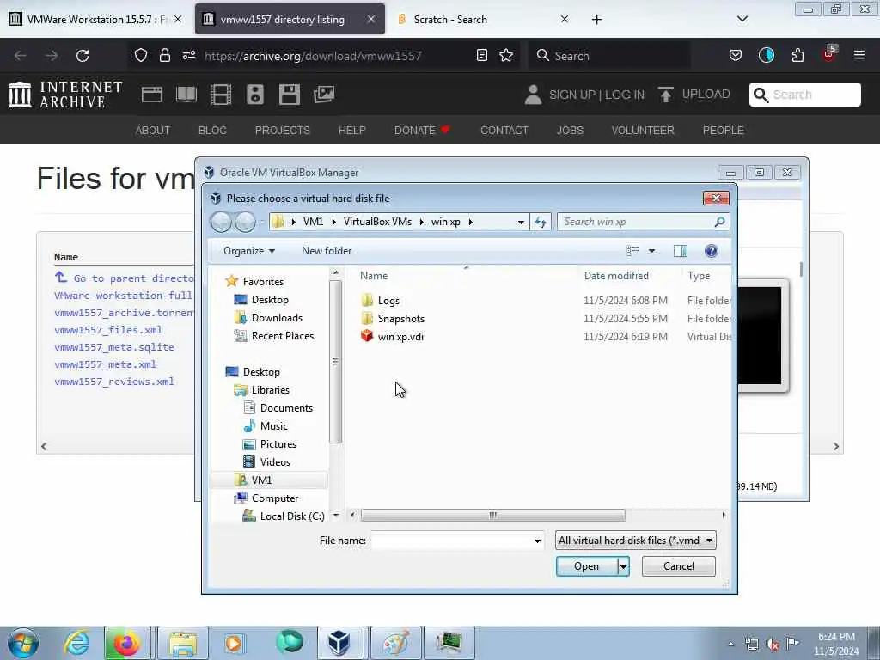Click the Upload arrow icon
880x660 pixels.
(x=666, y=95)
